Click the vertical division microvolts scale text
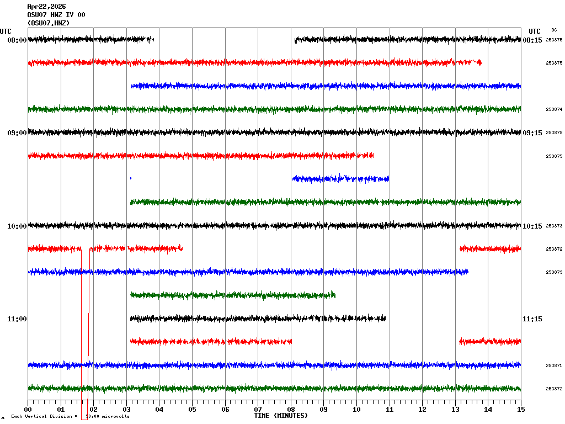 coord(70,416)
